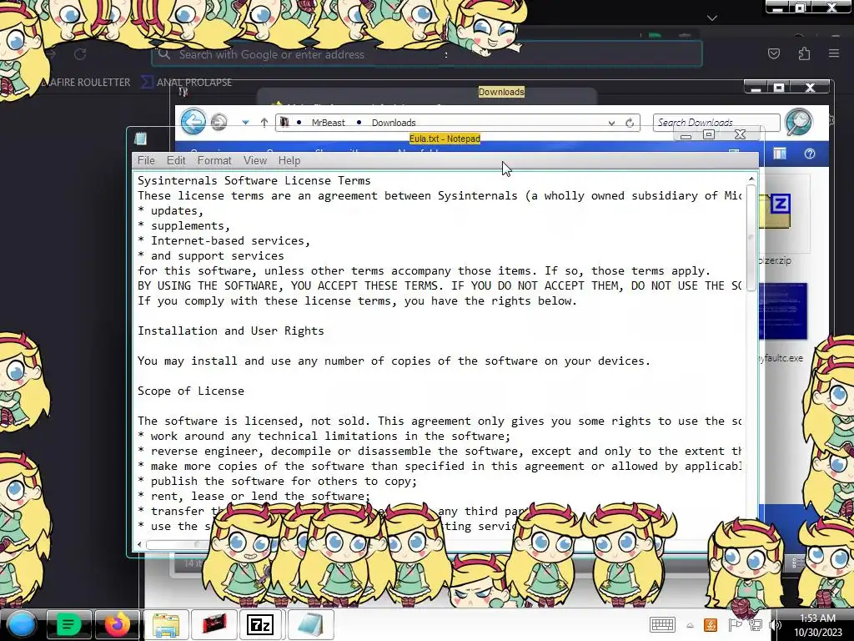The width and height of the screenshot is (854, 641).
Task: Select Downloads in the Explorer breadcrumb
Action: (x=394, y=123)
